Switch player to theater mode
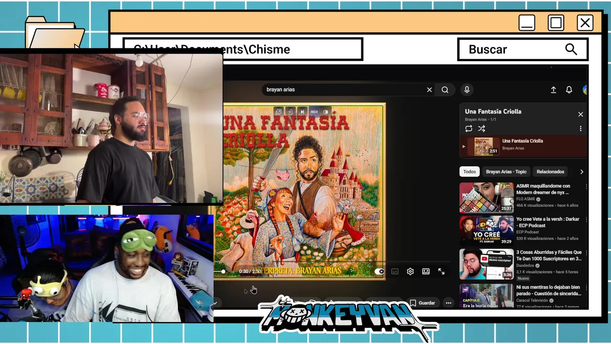 tap(426, 271)
